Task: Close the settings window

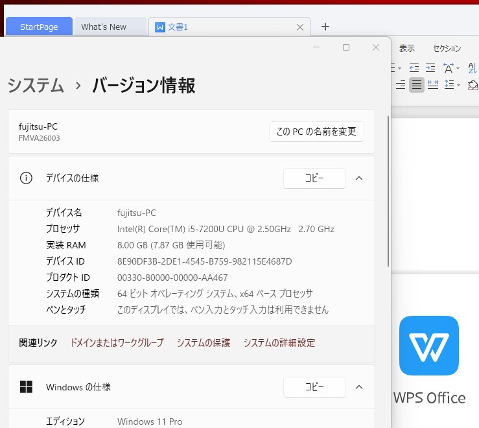Action: click(x=376, y=47)
